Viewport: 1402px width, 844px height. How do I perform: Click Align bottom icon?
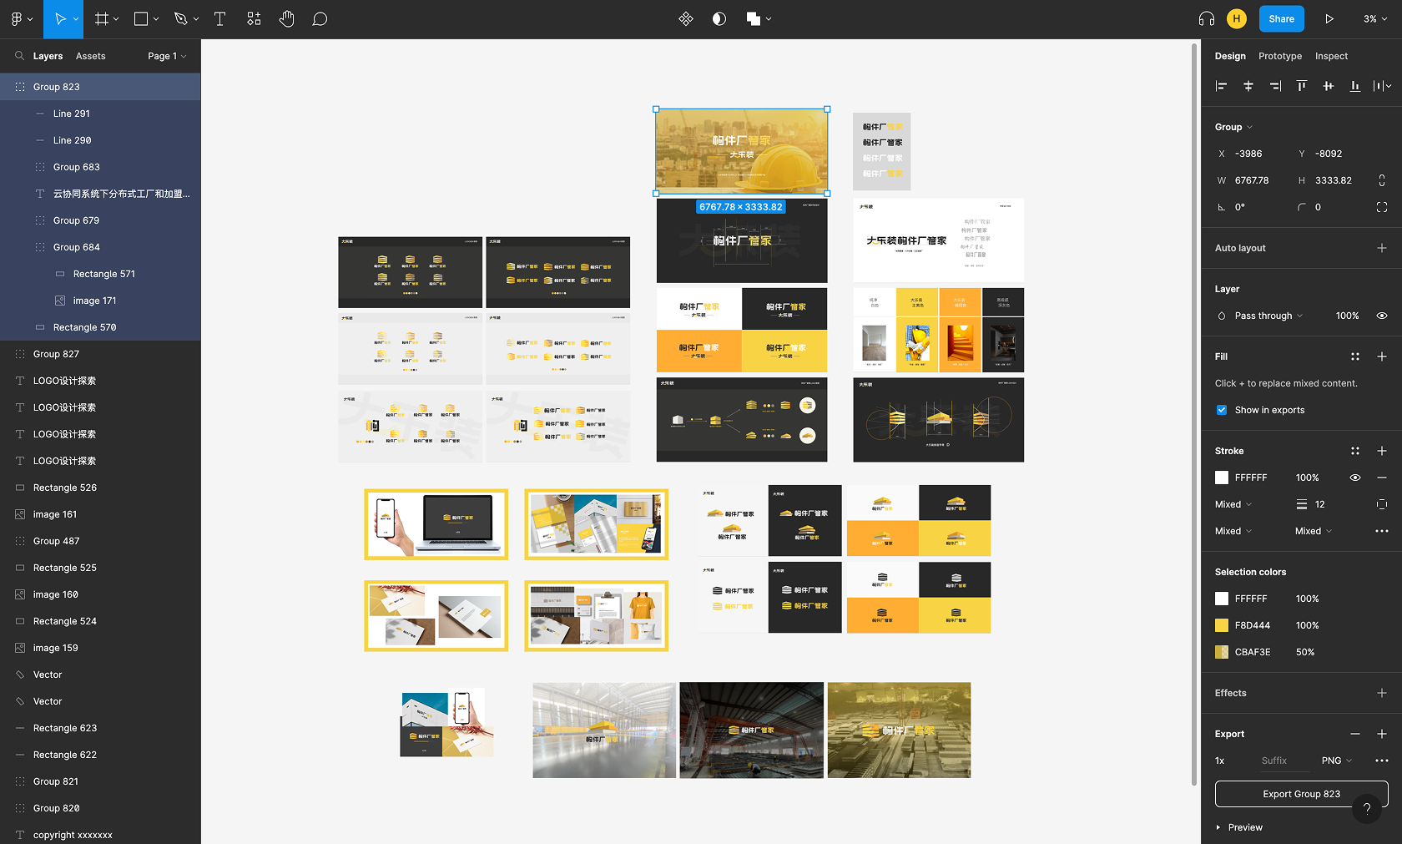(1355, 86)
